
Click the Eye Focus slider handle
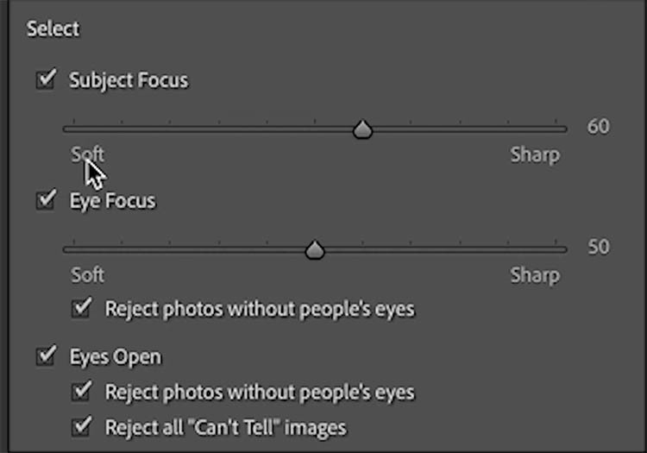coord(316,249)
